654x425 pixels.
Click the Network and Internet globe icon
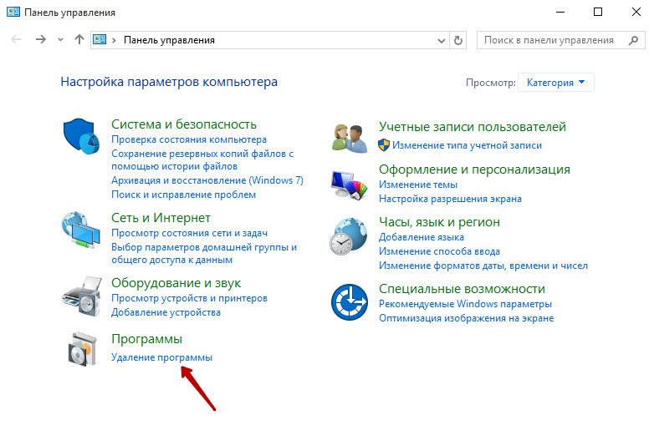[x=81, y=230]
